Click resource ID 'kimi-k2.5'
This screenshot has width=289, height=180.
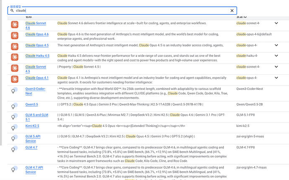click(x=243, y=126)
